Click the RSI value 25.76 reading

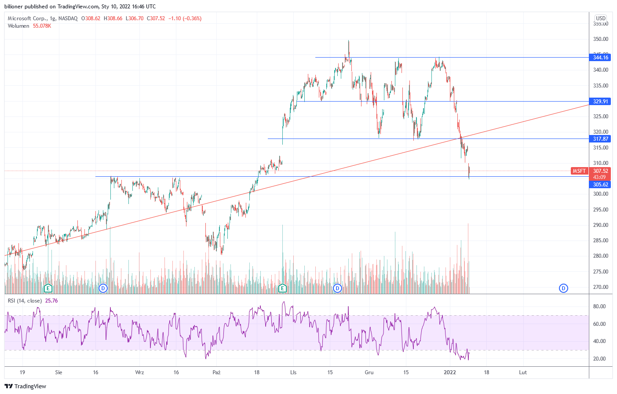tap(51, 301)
